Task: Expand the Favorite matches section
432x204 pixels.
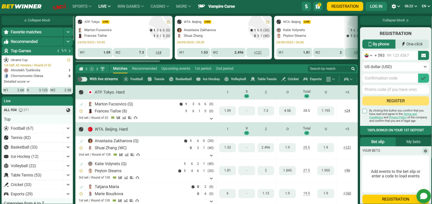Action: pos(68,32)
